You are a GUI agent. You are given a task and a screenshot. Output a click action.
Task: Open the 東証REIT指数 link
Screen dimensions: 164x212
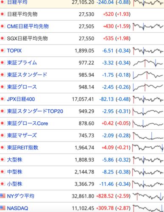tap(23, 148)
